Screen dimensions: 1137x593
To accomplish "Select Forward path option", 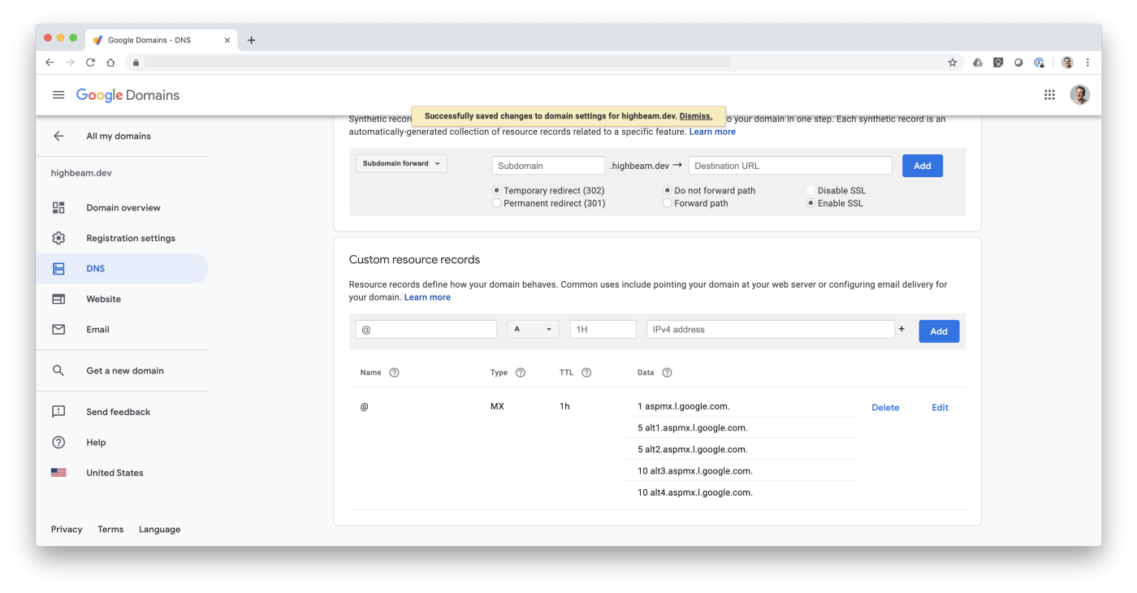I will [x=668, y=204].
